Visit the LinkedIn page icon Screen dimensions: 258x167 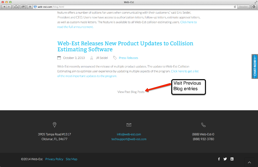click(x=232, y=159)
